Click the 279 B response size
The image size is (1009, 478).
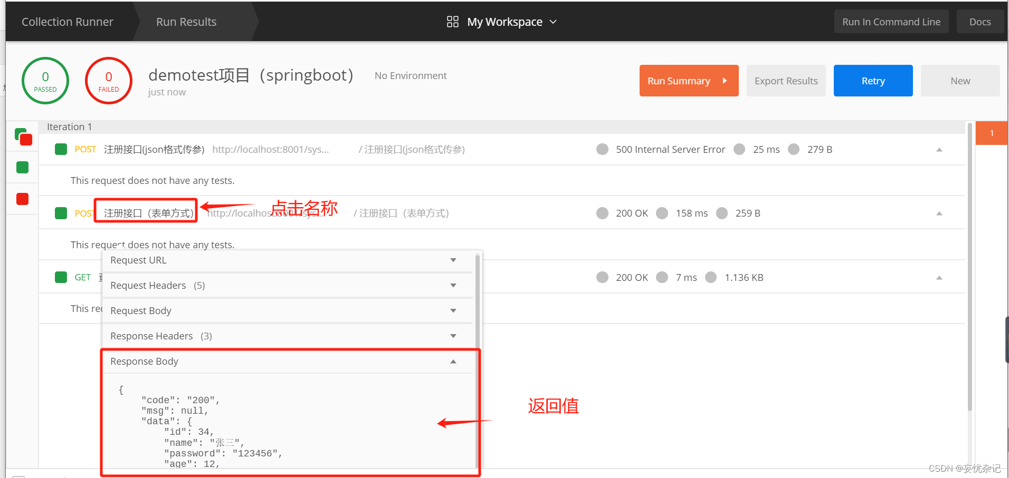tap(820, 149)
